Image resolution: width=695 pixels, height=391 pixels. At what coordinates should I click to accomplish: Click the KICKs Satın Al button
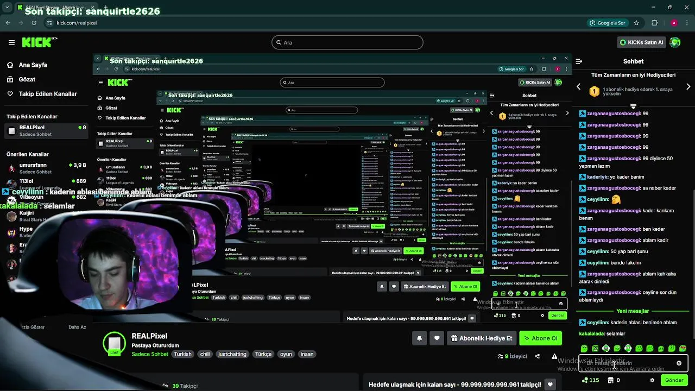pos(641,42)
